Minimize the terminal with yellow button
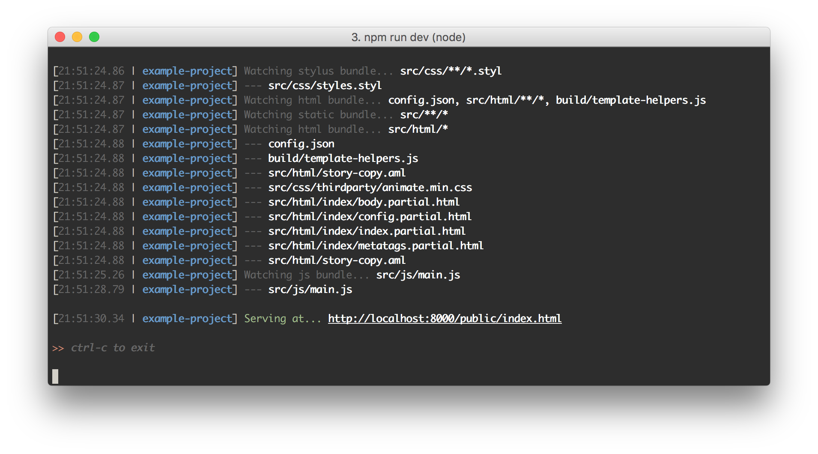The height and width of the screenshot is (454, 818). [x=77, y=37]
